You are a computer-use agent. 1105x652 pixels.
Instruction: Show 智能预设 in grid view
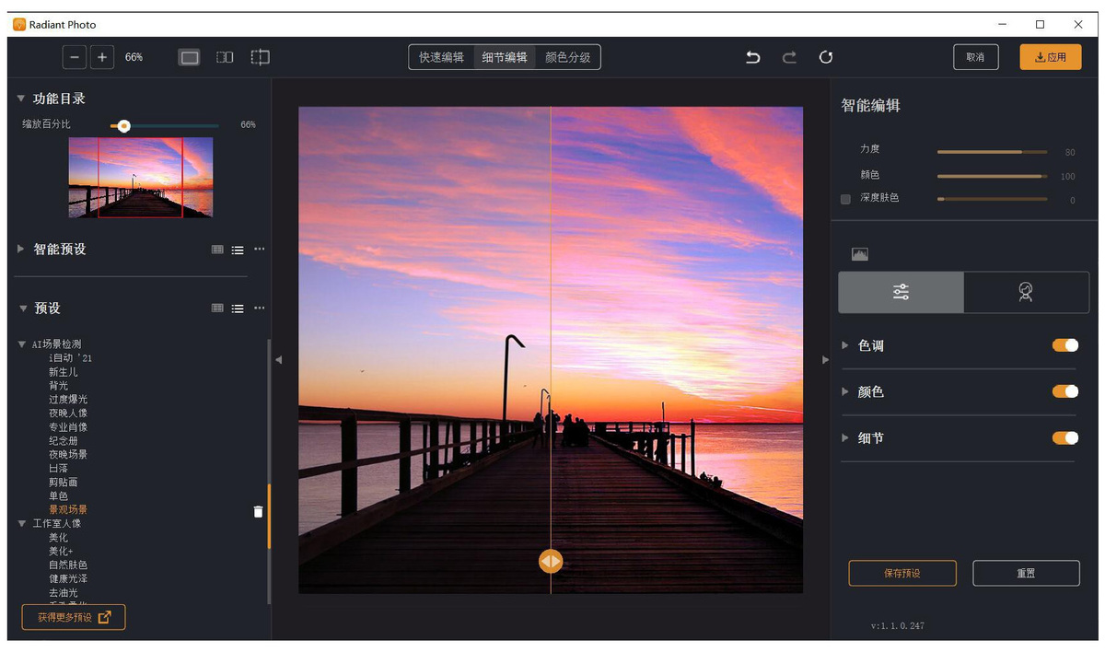[x=217, y=250]
